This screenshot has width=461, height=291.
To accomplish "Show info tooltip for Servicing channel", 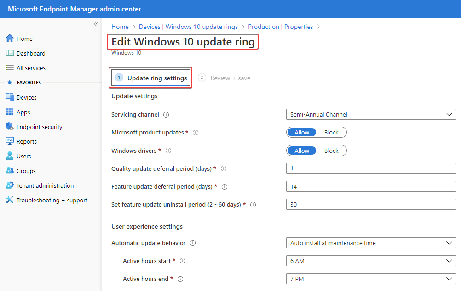I will point(166,115).
